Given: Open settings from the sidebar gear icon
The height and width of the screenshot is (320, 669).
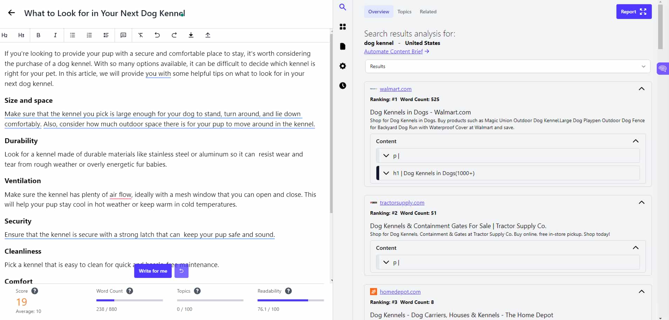Looking at the screenshot, I should pos(343,66).
